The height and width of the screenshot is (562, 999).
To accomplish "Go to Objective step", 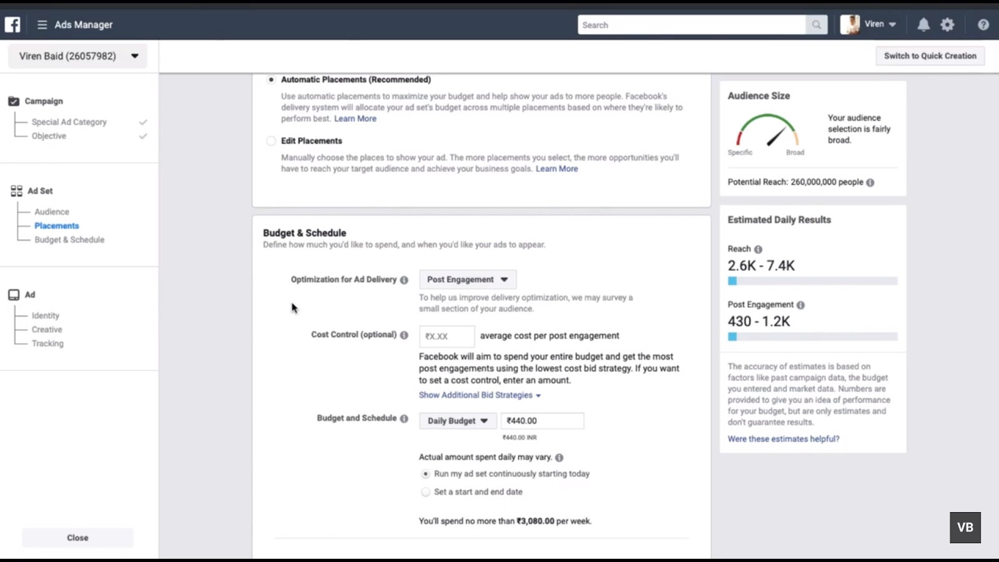I will [x=49, y=136].
